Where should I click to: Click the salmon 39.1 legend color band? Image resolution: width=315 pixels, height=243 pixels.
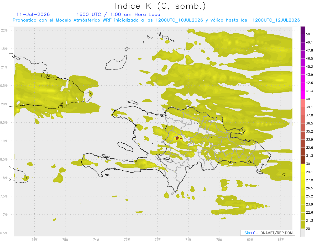303,103
